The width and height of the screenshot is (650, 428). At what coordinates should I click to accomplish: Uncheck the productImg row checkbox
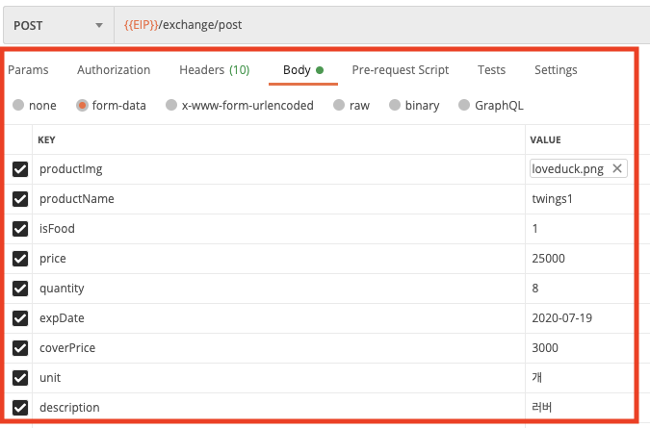click(x=20, y=169)
